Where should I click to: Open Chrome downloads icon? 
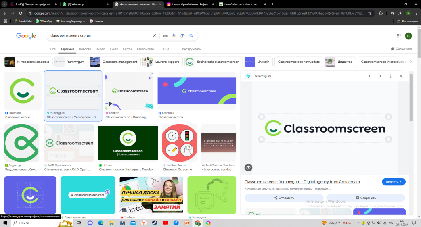pyautogui.click(x=400, y=13)
